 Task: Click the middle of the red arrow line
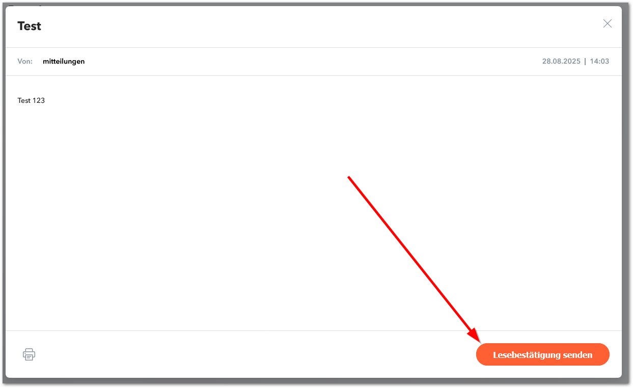tap(414, 258)
